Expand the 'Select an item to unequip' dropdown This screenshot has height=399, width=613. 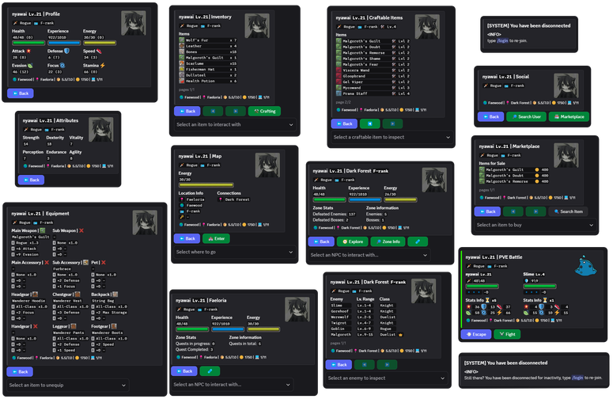pos(85,385)
